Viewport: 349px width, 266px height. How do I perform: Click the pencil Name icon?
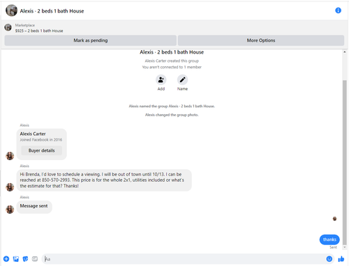(182, 80)
